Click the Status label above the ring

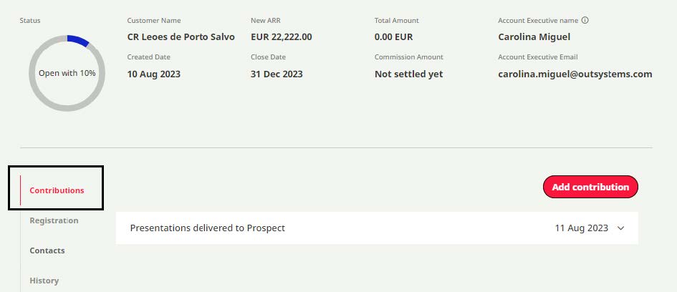click(30, 21)
